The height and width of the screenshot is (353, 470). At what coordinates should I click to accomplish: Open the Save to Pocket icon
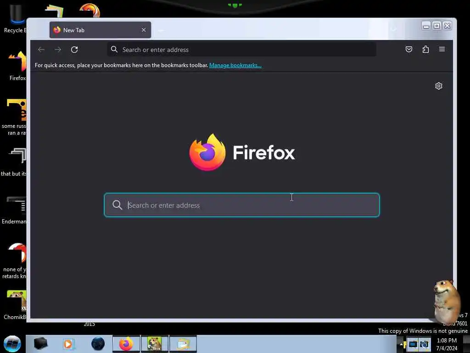point(409,49)
